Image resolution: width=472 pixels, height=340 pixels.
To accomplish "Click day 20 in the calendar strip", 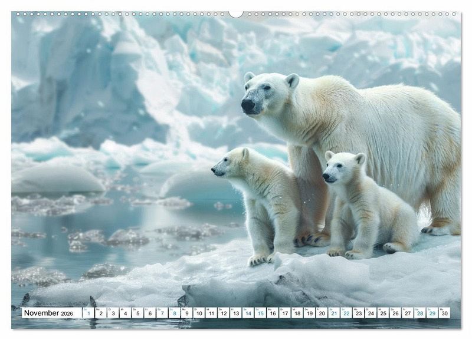I will point(322,313).
